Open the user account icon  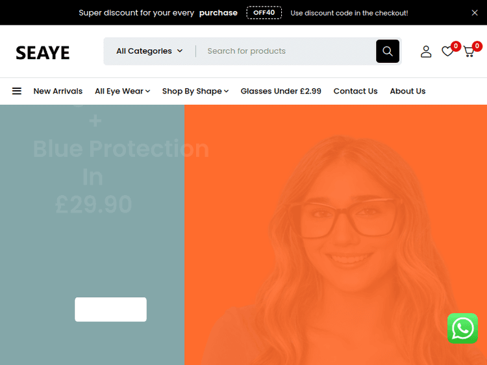426,51
